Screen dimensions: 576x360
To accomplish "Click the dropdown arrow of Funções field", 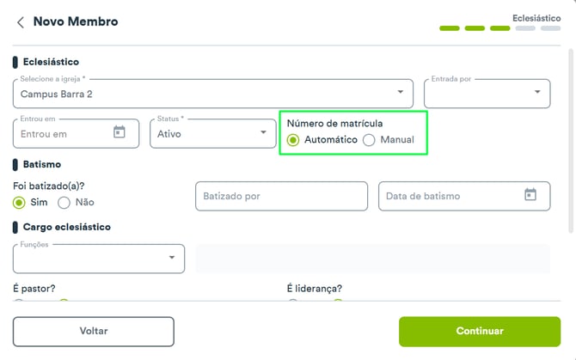I will pos(172,257).
